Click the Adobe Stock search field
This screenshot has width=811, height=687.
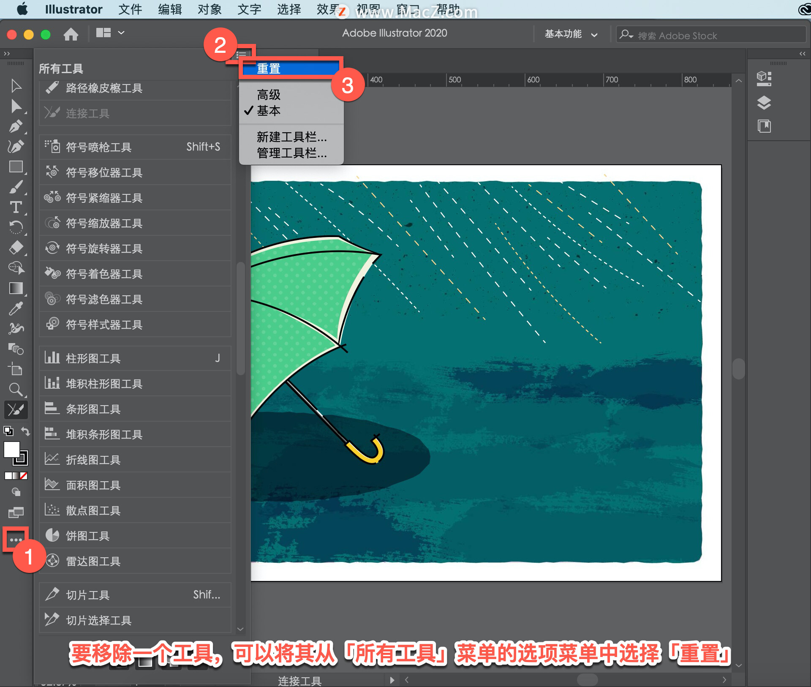[x=710, y=35]
